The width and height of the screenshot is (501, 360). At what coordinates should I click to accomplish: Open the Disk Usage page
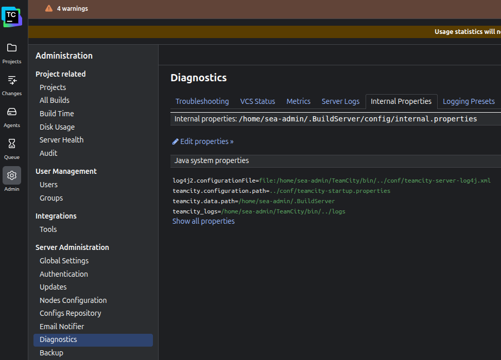[x=57, y=127]
